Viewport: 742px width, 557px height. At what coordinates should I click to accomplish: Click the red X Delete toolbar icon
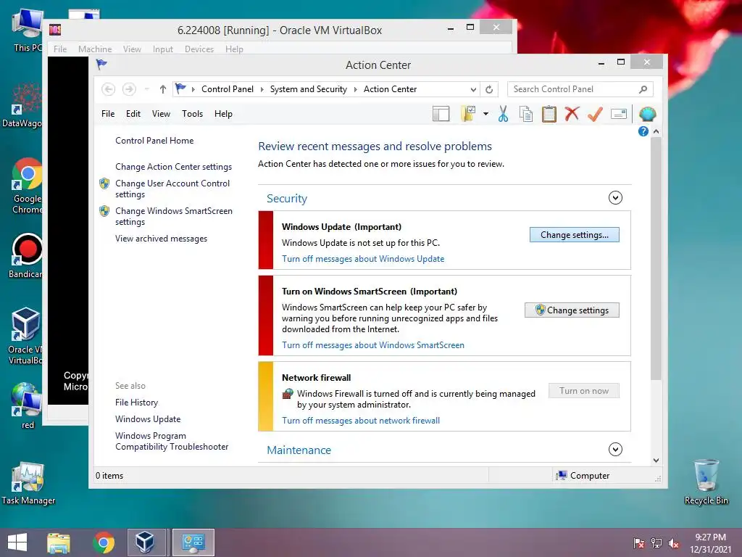click(572, 114)
